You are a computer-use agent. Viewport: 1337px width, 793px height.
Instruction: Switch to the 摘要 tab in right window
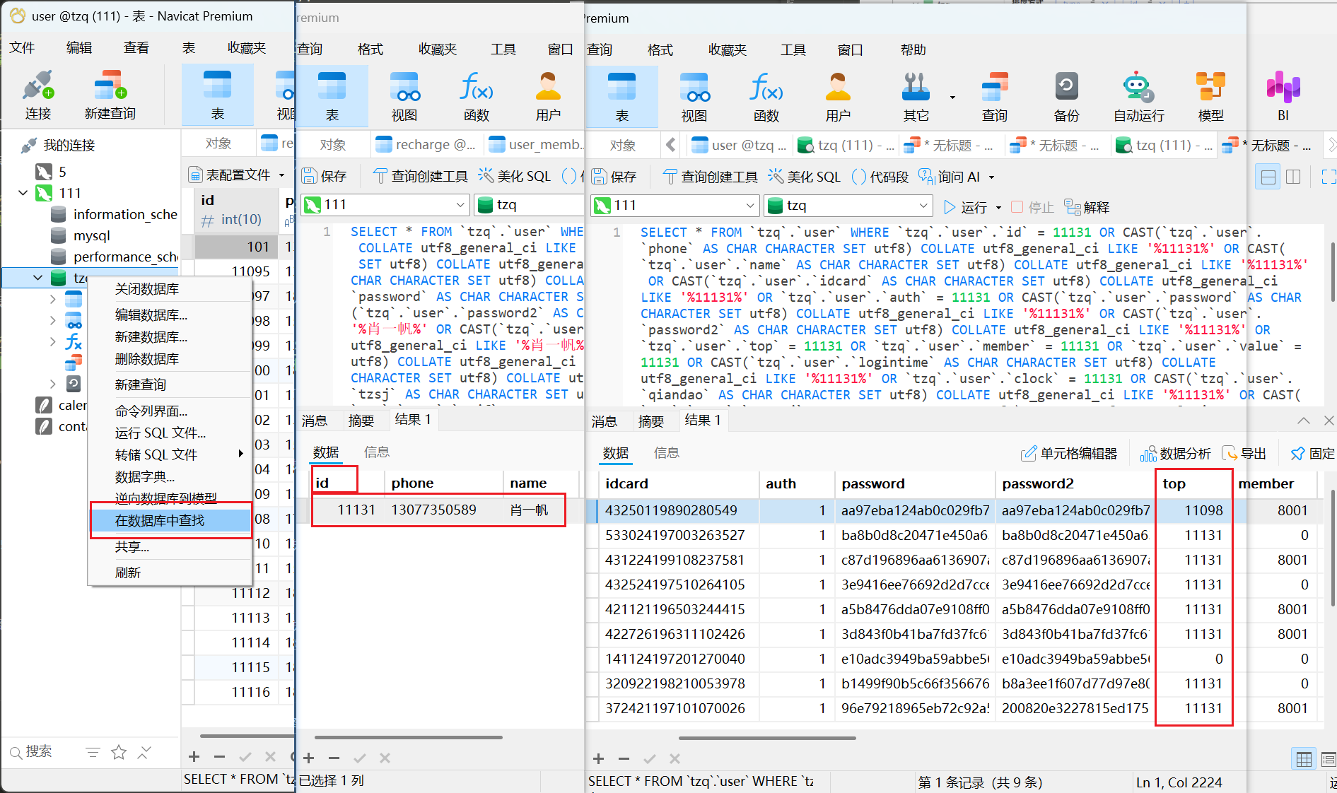coord(650,421)
